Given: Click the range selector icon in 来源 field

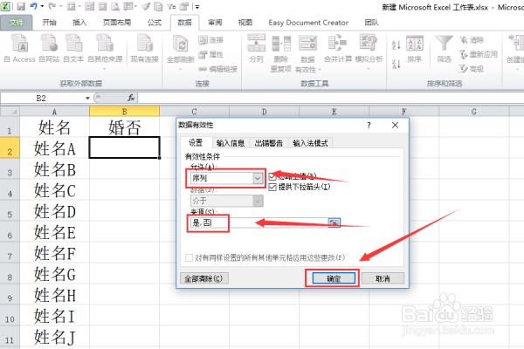Looking at the screenshot, I should (334, 222).
